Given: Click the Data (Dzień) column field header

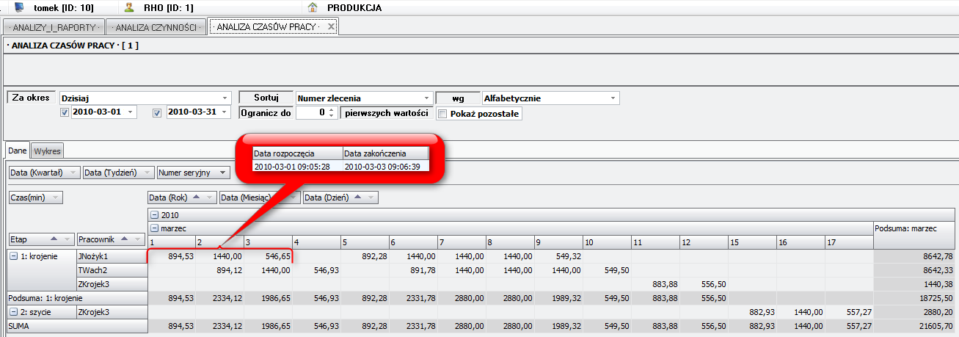Looking at the screenshot, I should (x=340, y=198).
